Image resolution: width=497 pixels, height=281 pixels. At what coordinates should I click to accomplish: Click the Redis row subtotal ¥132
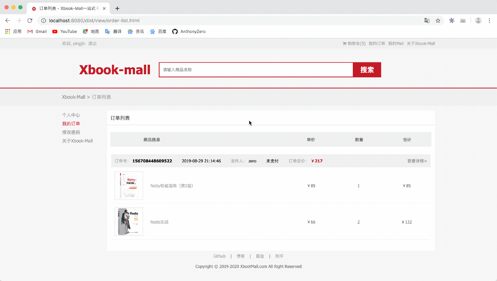pyautogui.click(x=407, y=222)
